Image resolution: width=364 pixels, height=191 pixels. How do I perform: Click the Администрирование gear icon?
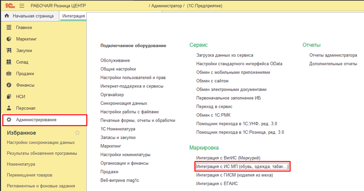pos(9,120)
